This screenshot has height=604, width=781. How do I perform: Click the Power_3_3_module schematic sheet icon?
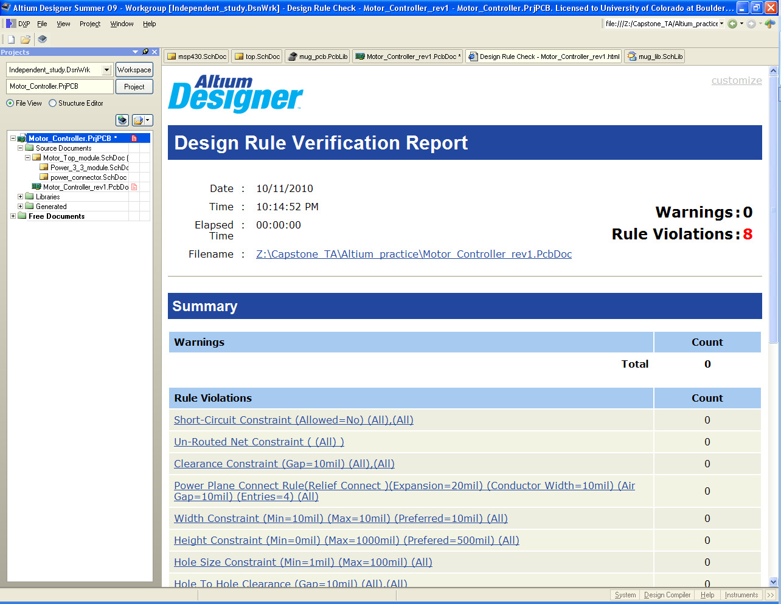(44, 168)
